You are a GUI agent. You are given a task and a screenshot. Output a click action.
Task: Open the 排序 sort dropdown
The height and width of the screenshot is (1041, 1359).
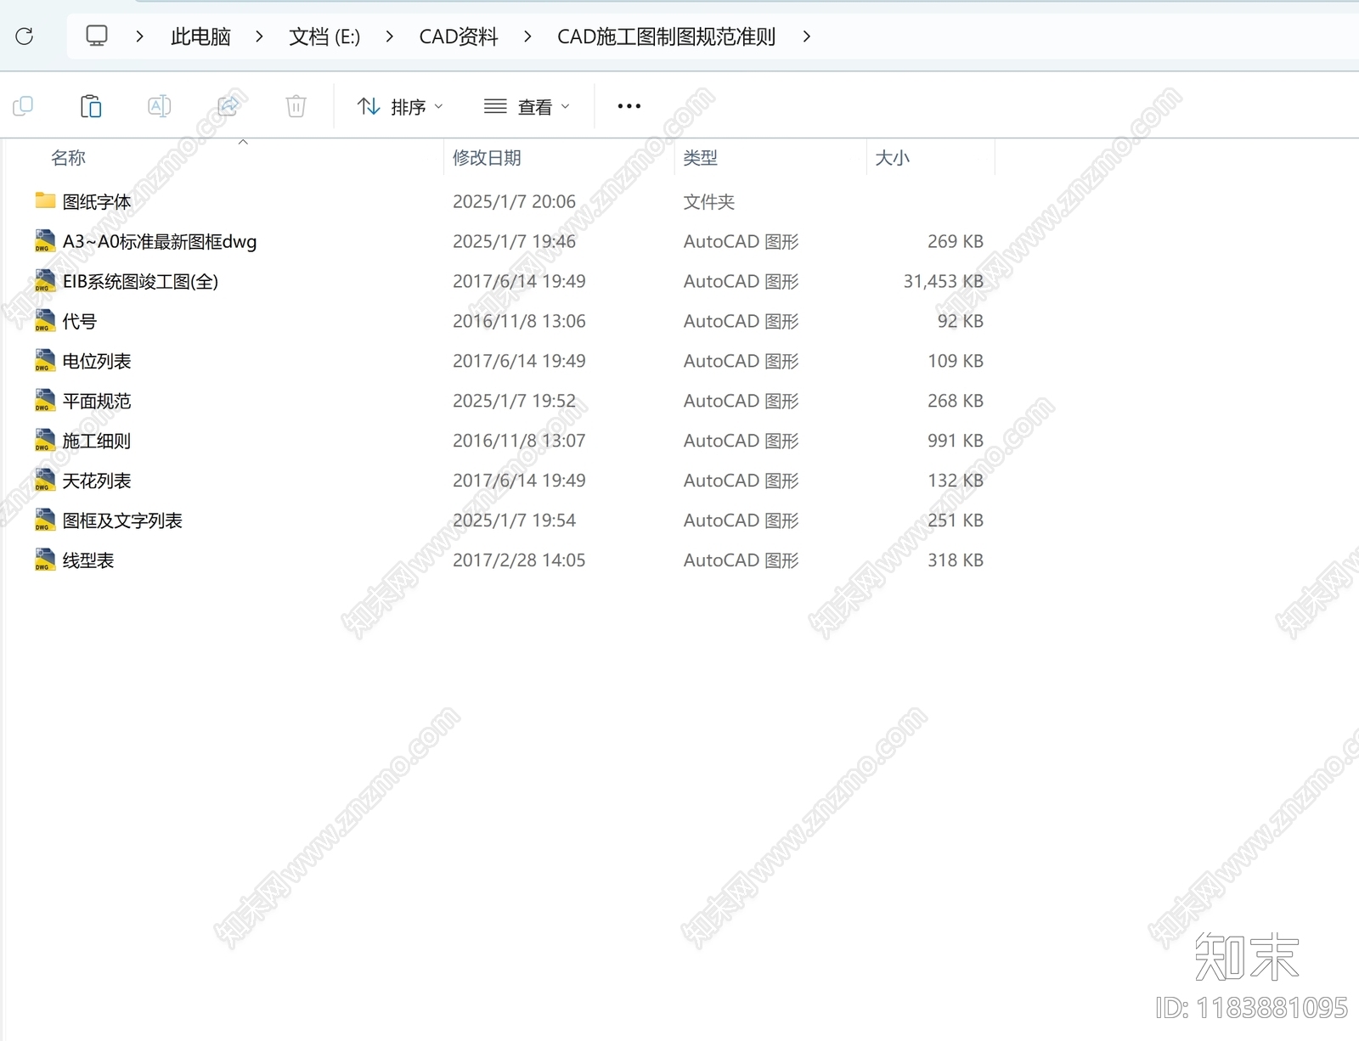(x=400, y=107)
